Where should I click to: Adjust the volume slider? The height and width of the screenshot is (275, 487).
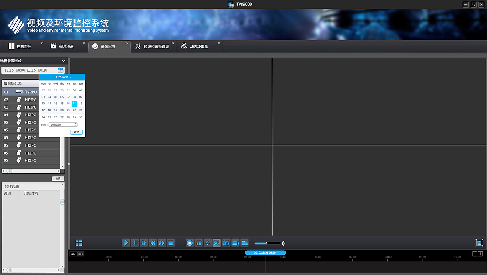tap(267, 243)
